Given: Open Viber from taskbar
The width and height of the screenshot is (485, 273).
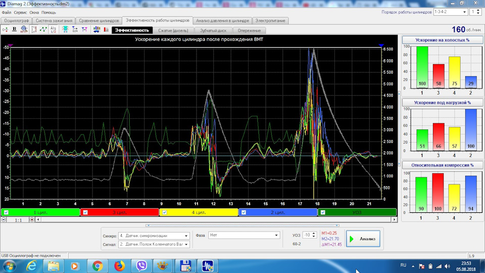Looking at the screenshot, I should tap(141, 266).
